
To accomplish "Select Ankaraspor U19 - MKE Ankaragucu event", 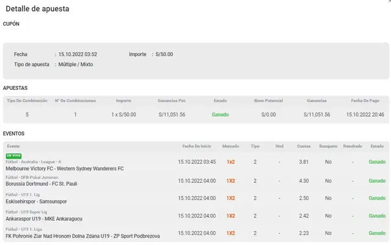I will click(x=43, y=219).
